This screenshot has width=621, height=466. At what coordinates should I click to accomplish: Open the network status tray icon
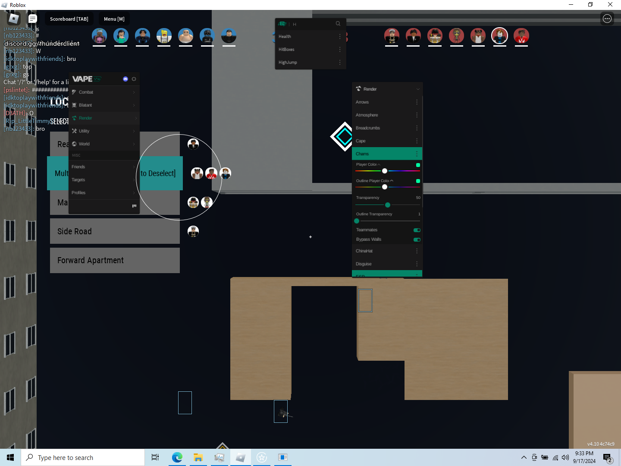[555, 457]
